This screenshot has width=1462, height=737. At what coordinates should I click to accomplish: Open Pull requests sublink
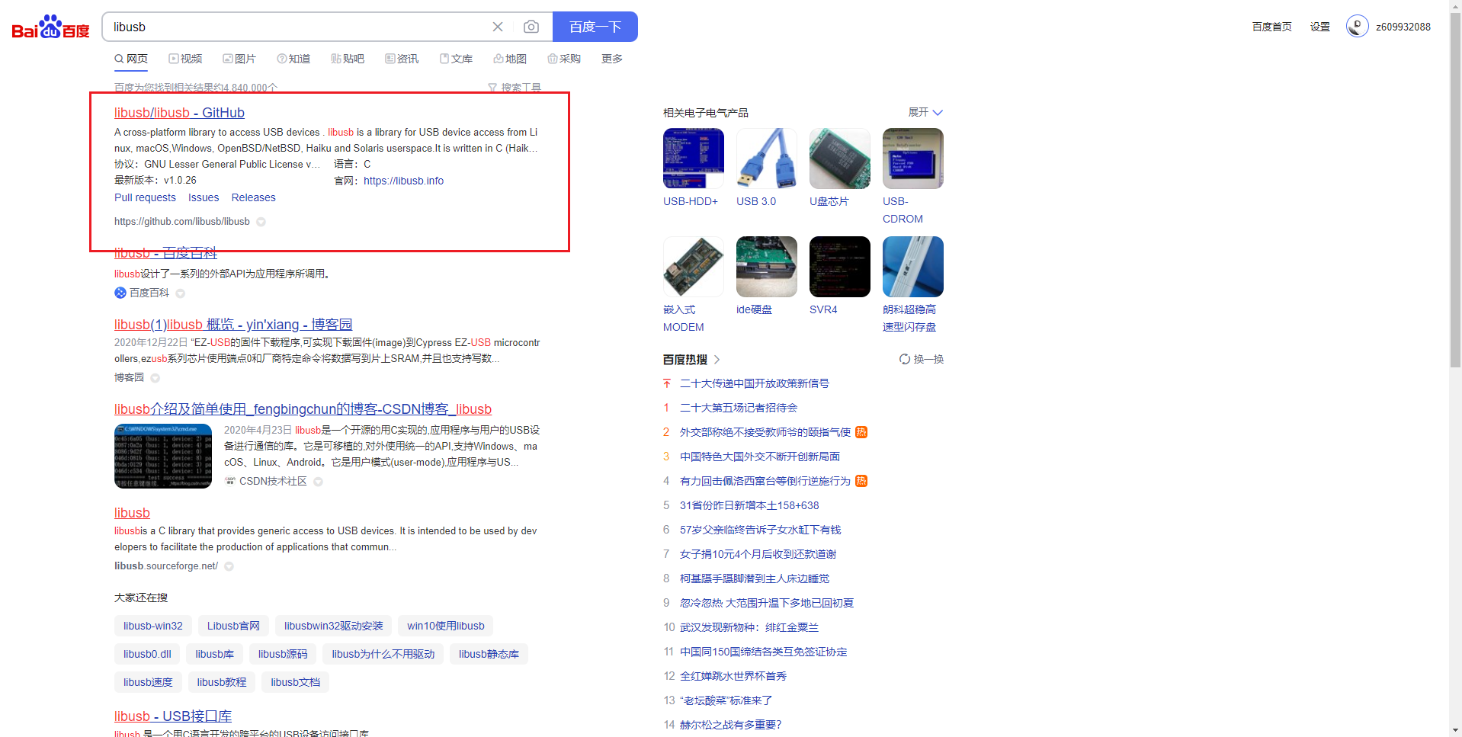[145, 197]
